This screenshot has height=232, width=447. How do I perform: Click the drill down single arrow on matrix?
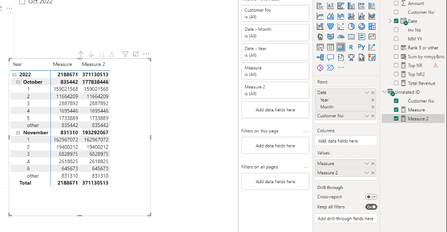[91, 54]
